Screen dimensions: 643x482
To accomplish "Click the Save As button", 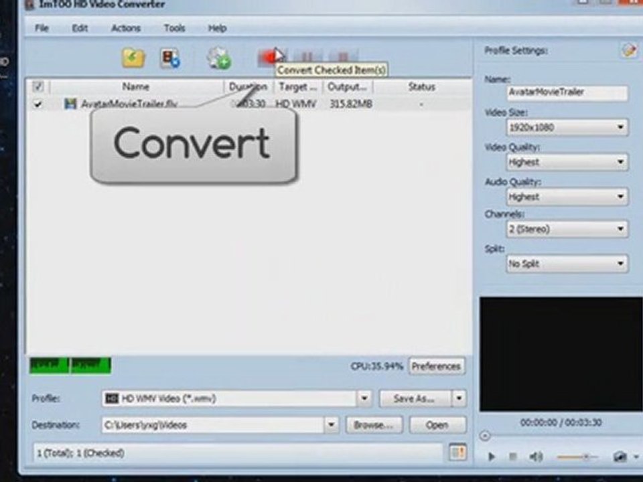I will coord(415,398).
